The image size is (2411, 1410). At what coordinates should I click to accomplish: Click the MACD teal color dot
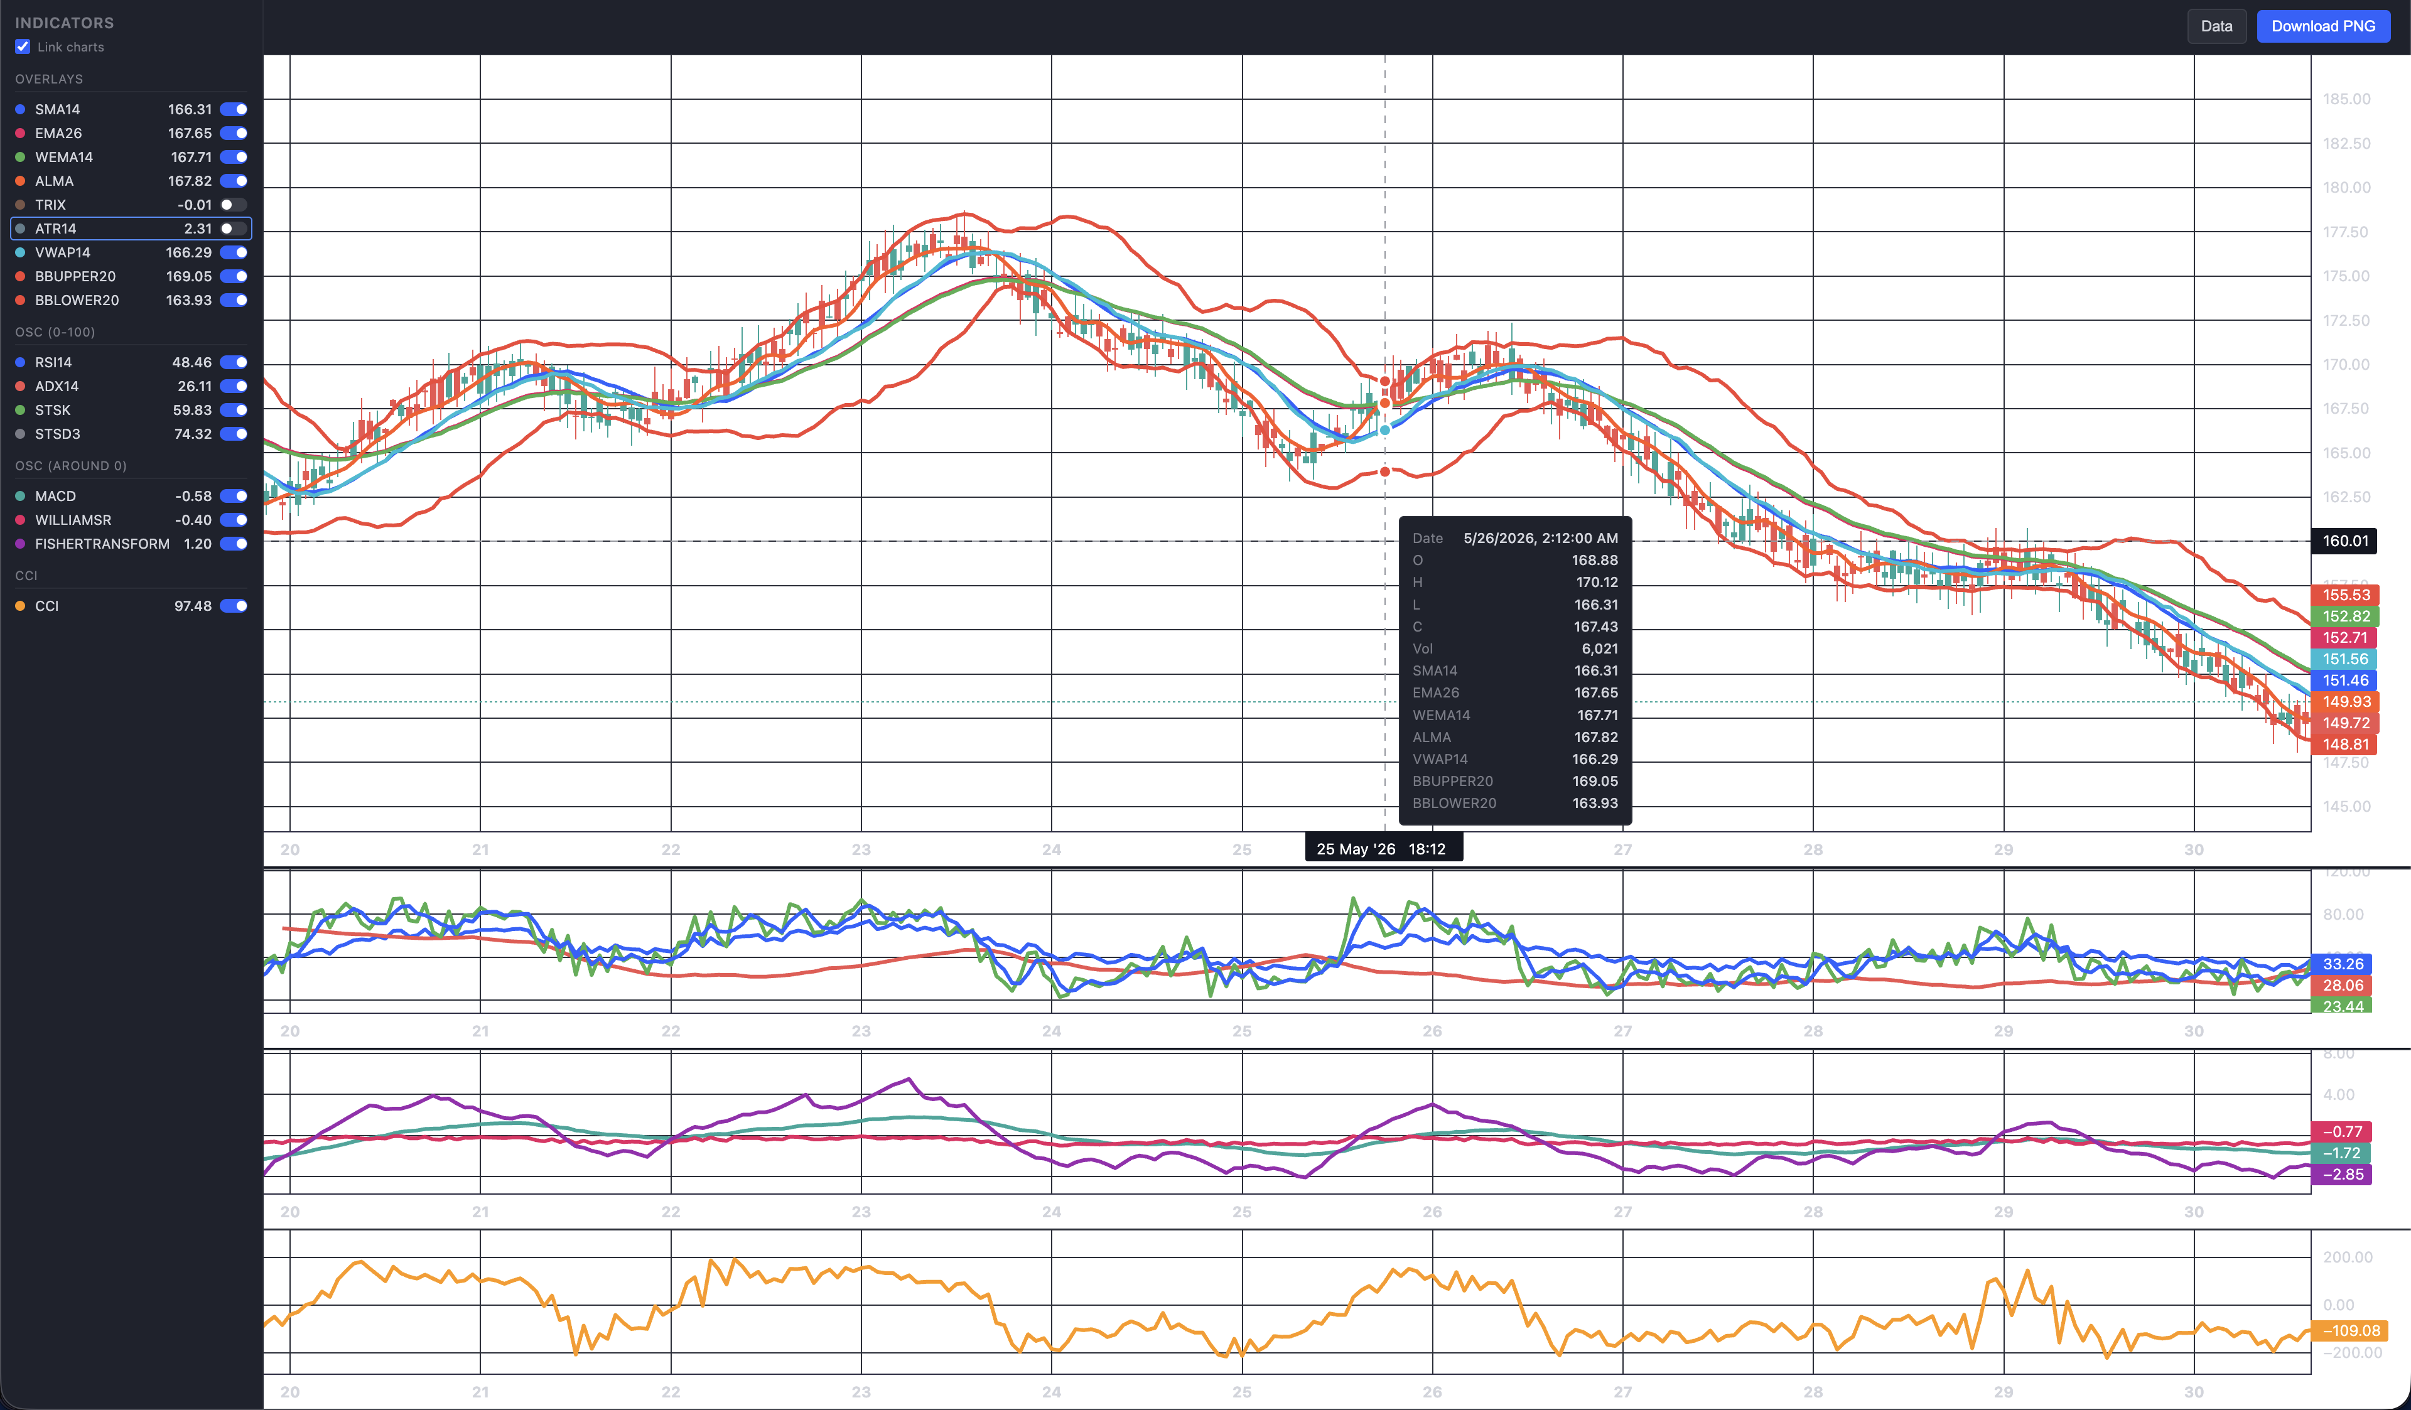click(20, 497)
